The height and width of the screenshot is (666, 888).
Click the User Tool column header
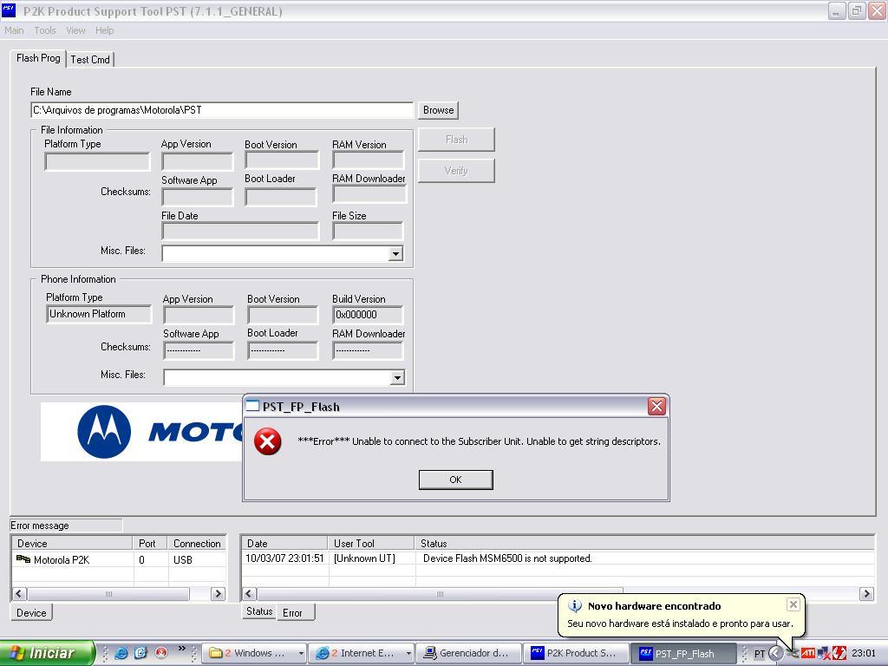[371, 544]
